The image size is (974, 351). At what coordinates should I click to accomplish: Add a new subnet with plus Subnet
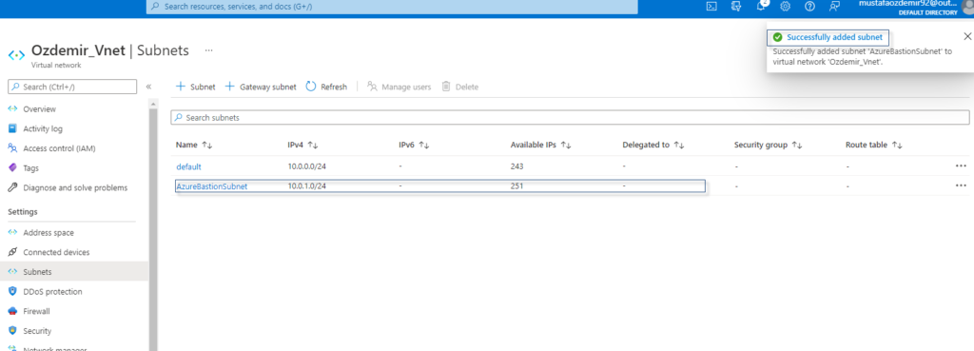pos(196,87)
